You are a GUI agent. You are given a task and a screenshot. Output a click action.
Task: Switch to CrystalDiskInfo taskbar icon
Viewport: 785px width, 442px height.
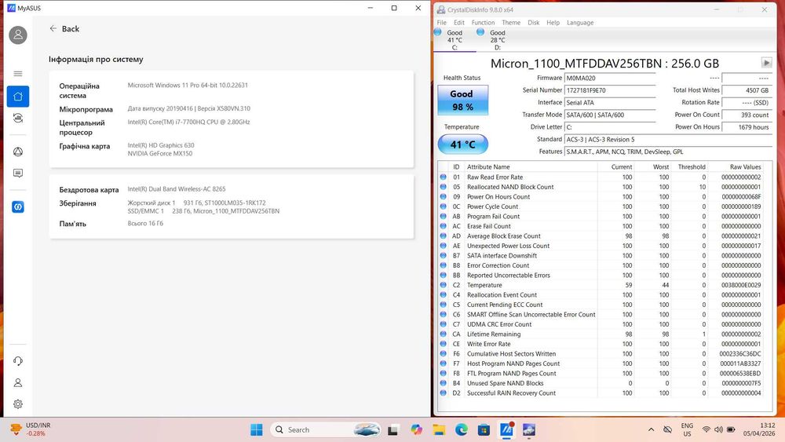point(529,429)
